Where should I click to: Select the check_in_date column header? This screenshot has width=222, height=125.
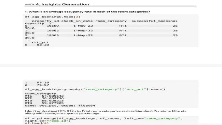click(x=77, y=21)
